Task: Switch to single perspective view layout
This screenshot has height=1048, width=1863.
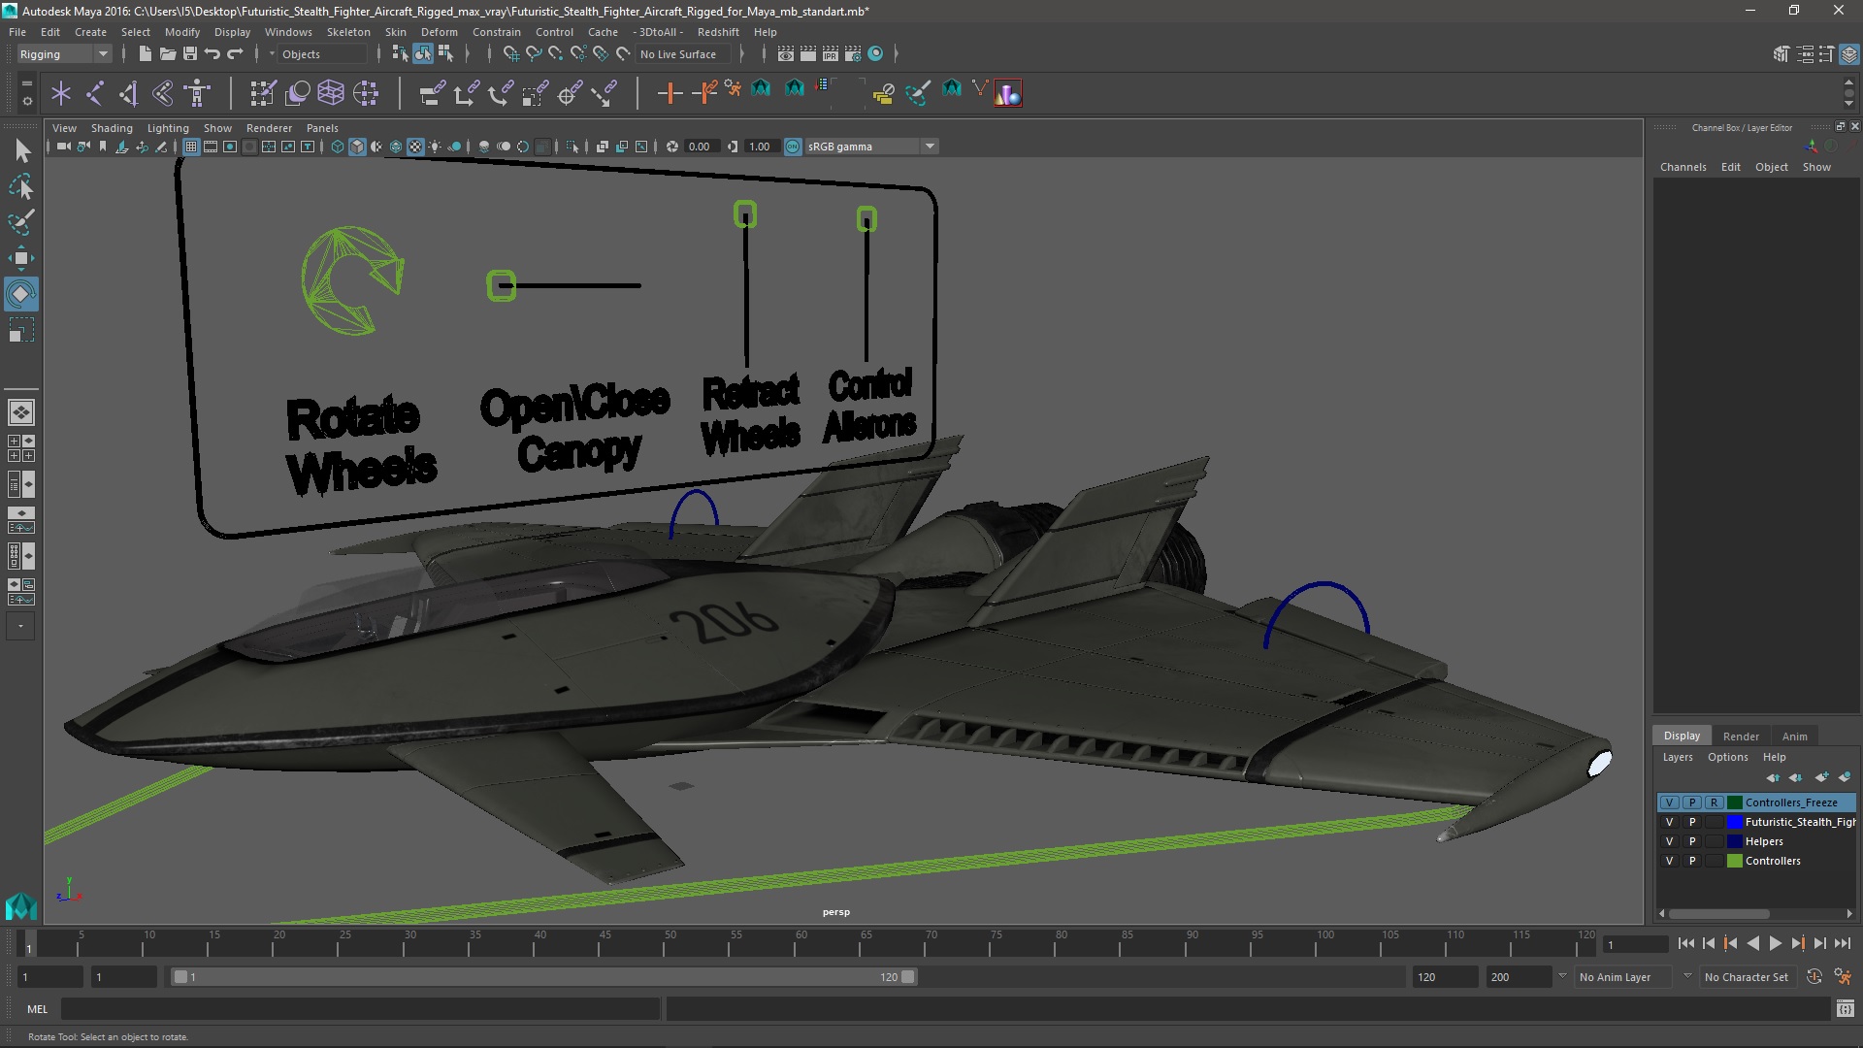Action: pos(21,412)
